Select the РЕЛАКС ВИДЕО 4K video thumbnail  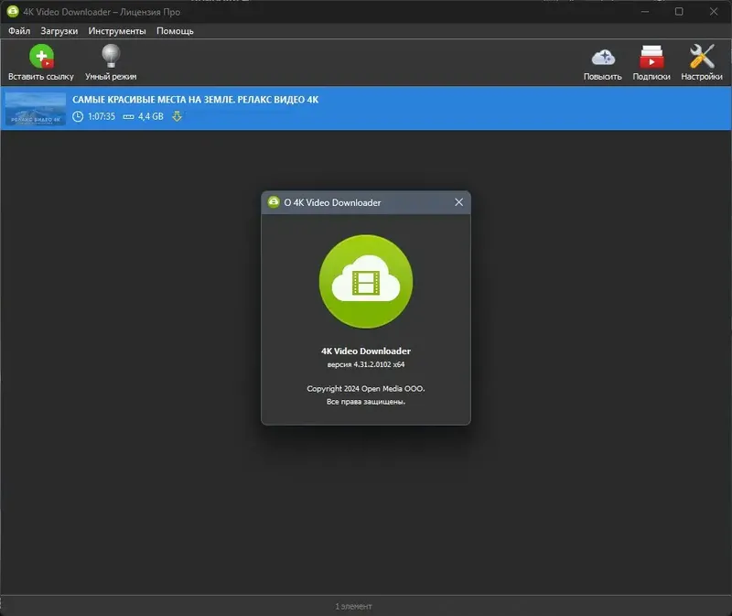[36, 108]
